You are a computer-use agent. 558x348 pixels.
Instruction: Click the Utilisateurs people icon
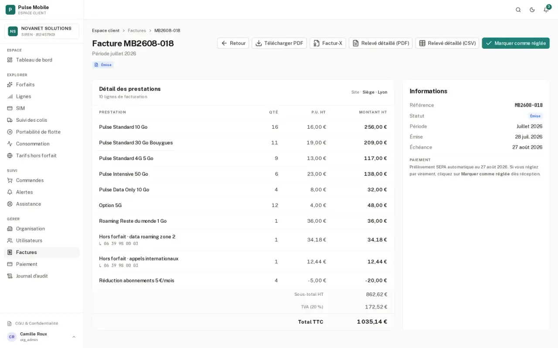point(10,240)
